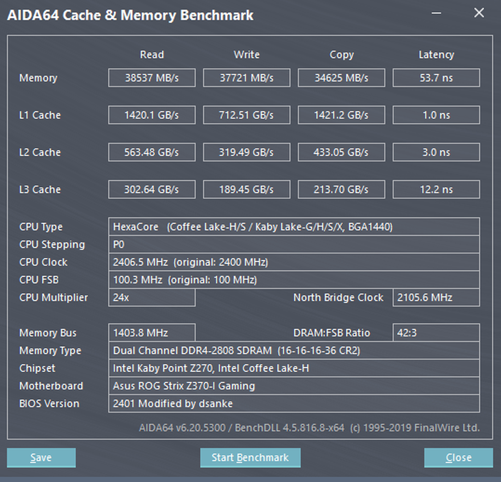
Task: Click the CPU Type label
Action: 41,227
